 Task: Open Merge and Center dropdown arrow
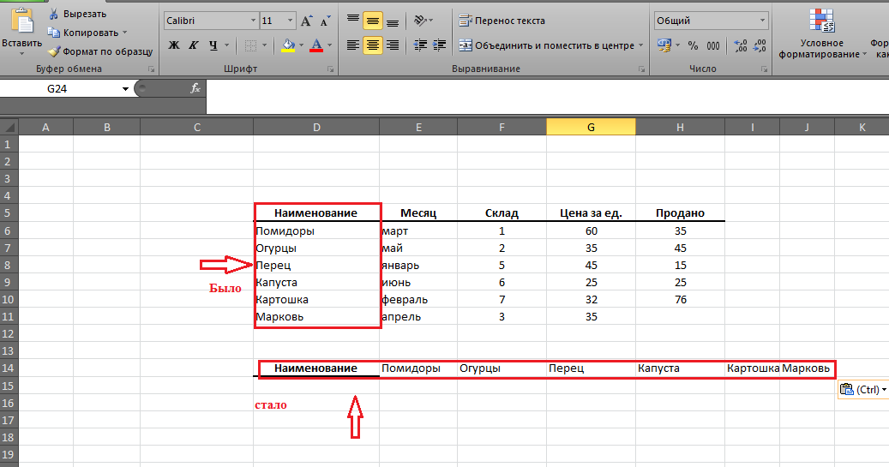[x=641, y=45]
